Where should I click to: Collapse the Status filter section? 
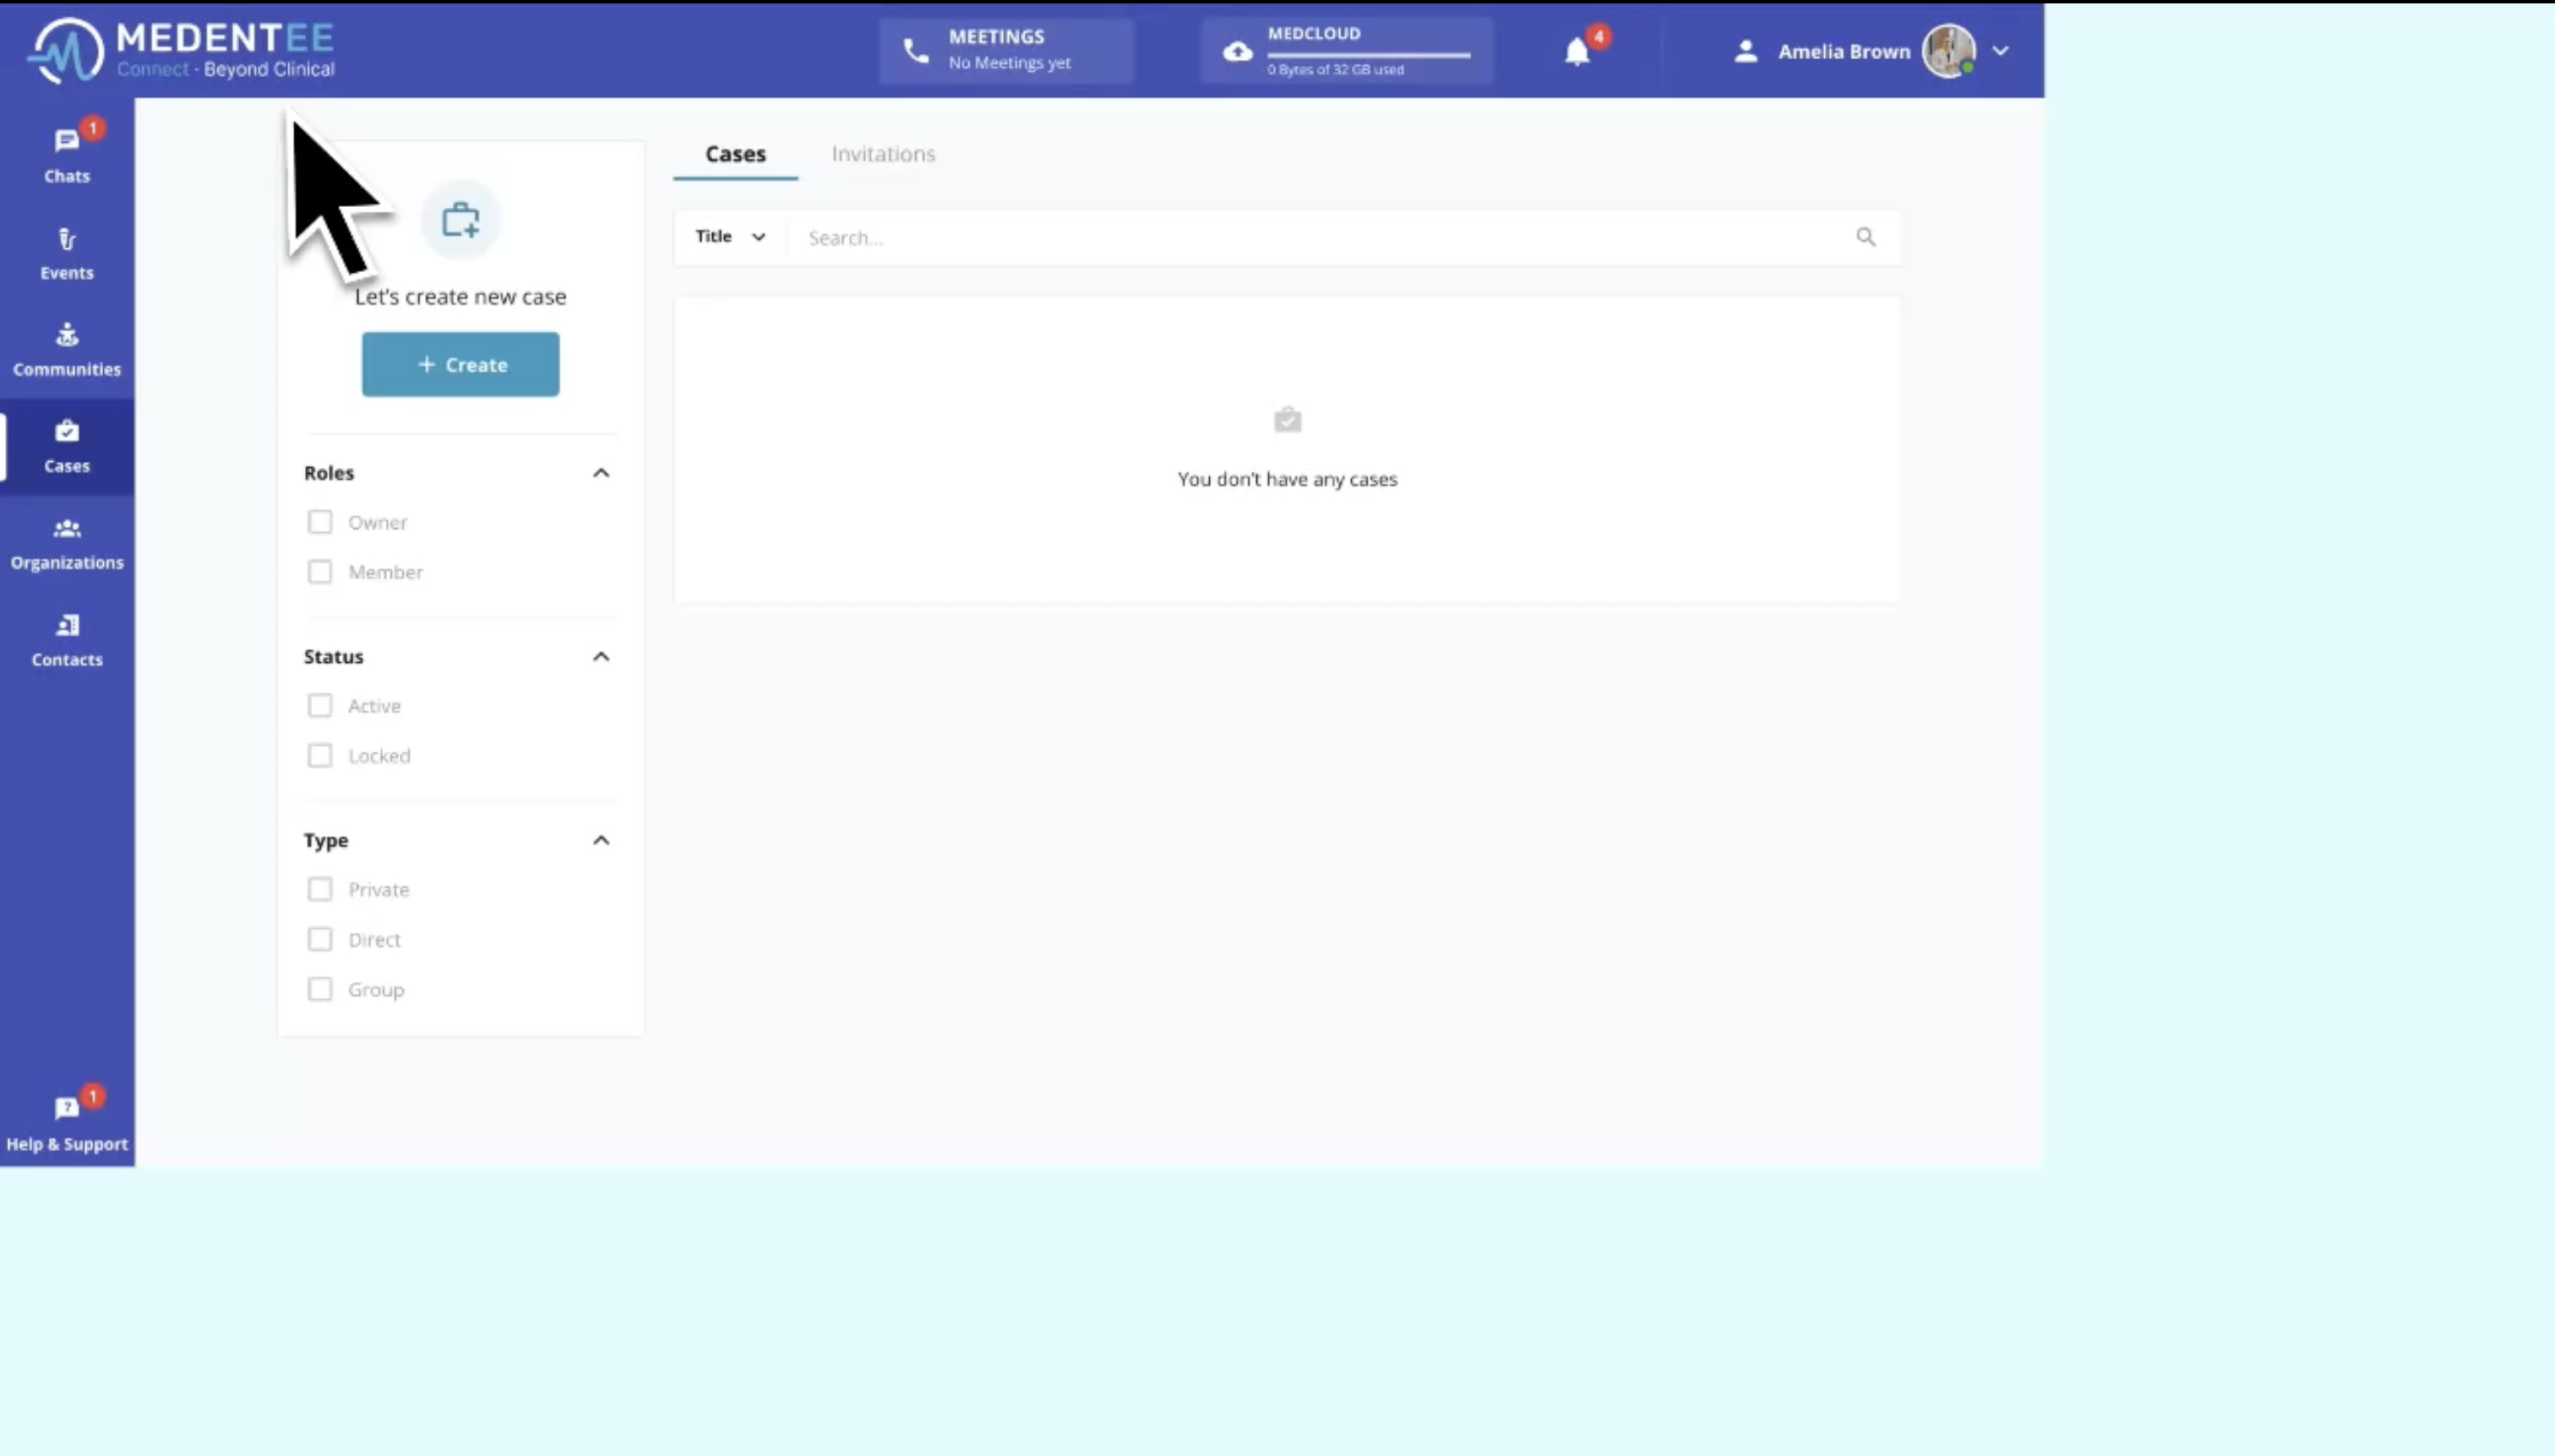[602, 657]
